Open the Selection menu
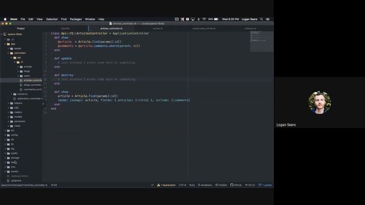The width and height of the screenshot is (365, 205). click(52, 19)
